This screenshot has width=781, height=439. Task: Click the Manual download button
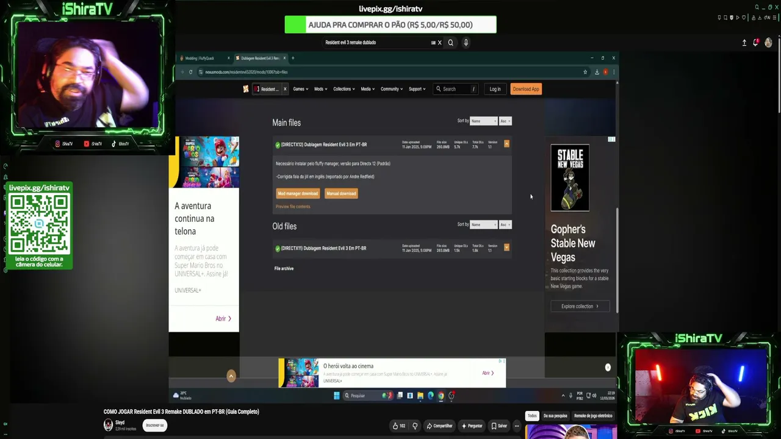tap(341, 193)
